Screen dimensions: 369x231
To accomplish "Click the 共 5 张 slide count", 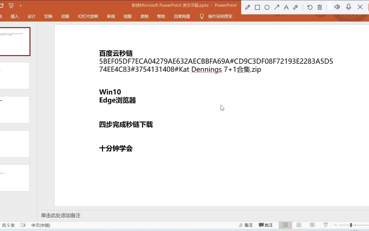I will pos(8,225).
